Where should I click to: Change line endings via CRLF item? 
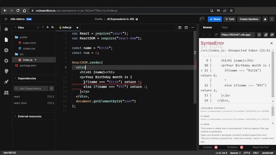[256, 153]
